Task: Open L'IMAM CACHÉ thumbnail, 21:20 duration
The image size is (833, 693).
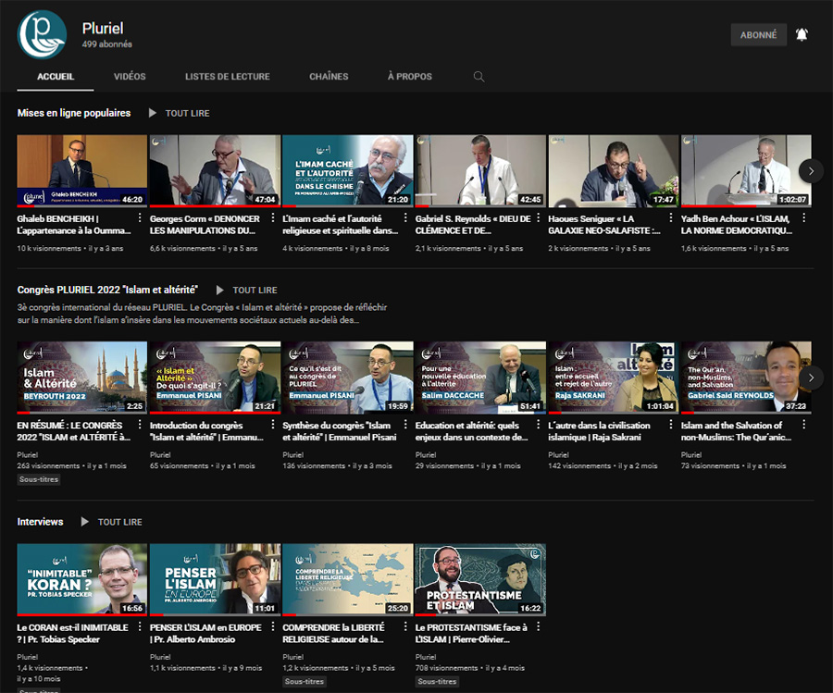Action: tap(347, 170)
